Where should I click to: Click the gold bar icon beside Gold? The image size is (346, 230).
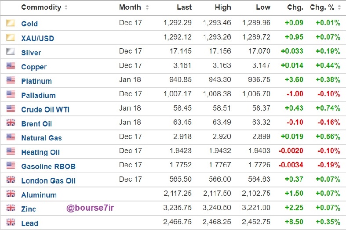(11, 23)
